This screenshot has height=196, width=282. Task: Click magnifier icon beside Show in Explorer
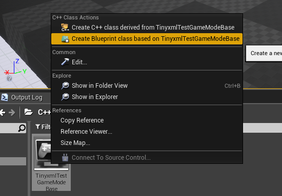click(x=65, y=97)
